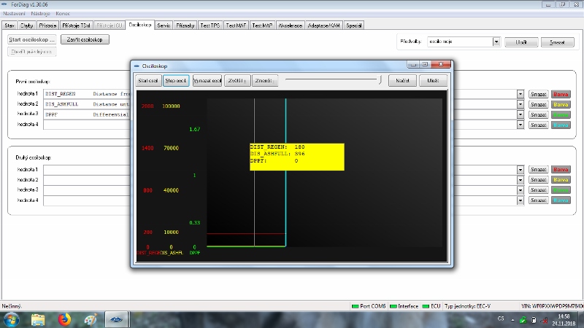584x328 pixels.
Task: Click the green Port COM6 status indicator
Action: [356, 306]
